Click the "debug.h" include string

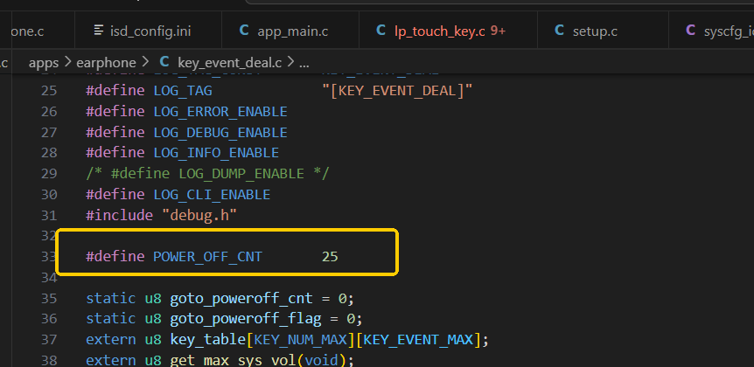[199, 215]
